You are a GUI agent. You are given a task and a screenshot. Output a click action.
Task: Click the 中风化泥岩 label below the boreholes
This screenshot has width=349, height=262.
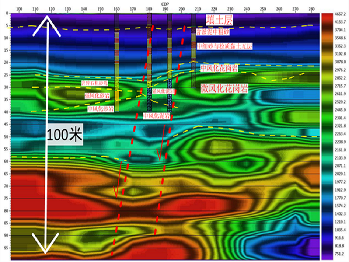[x=156, y=115]
